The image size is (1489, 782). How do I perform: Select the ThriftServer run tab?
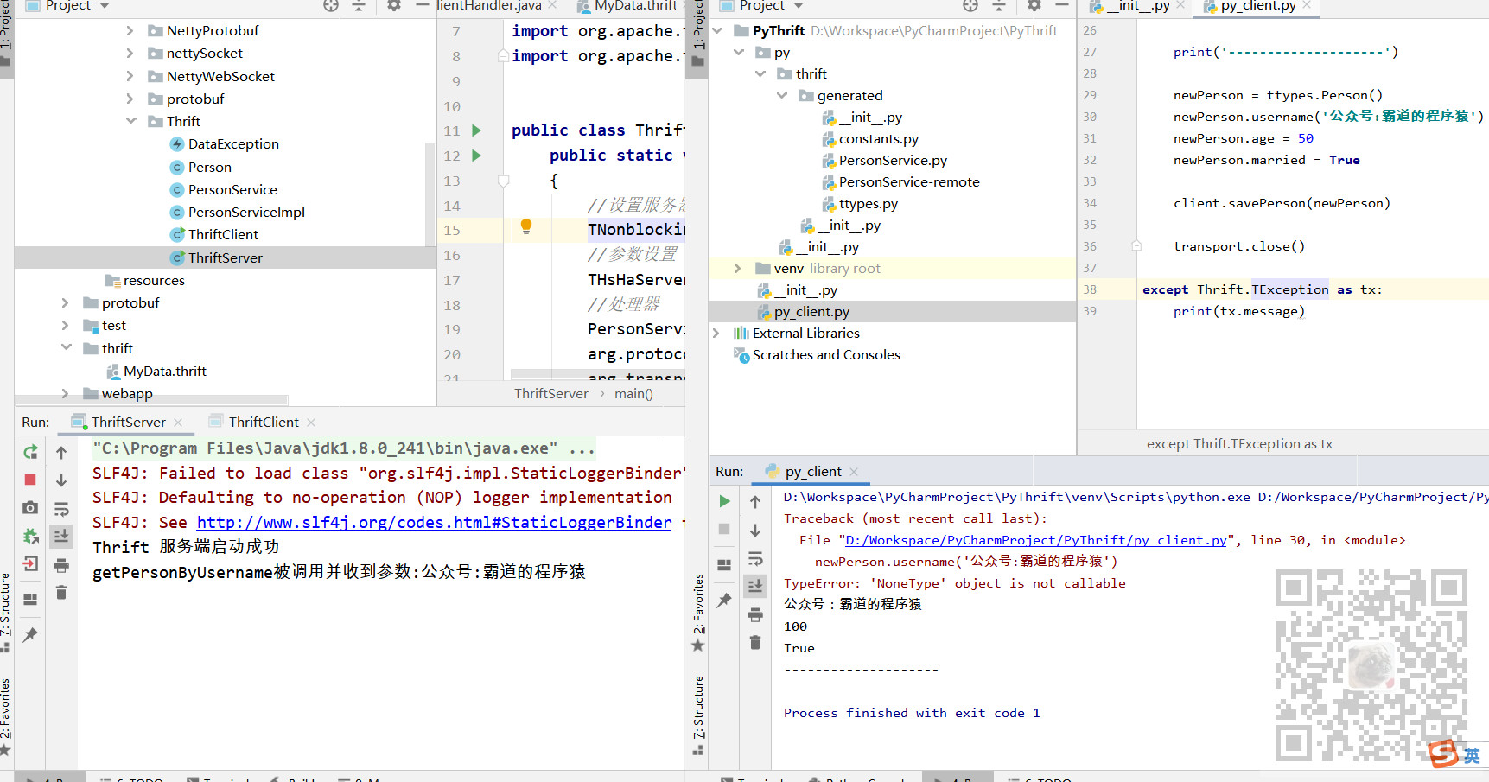(128, 422)
